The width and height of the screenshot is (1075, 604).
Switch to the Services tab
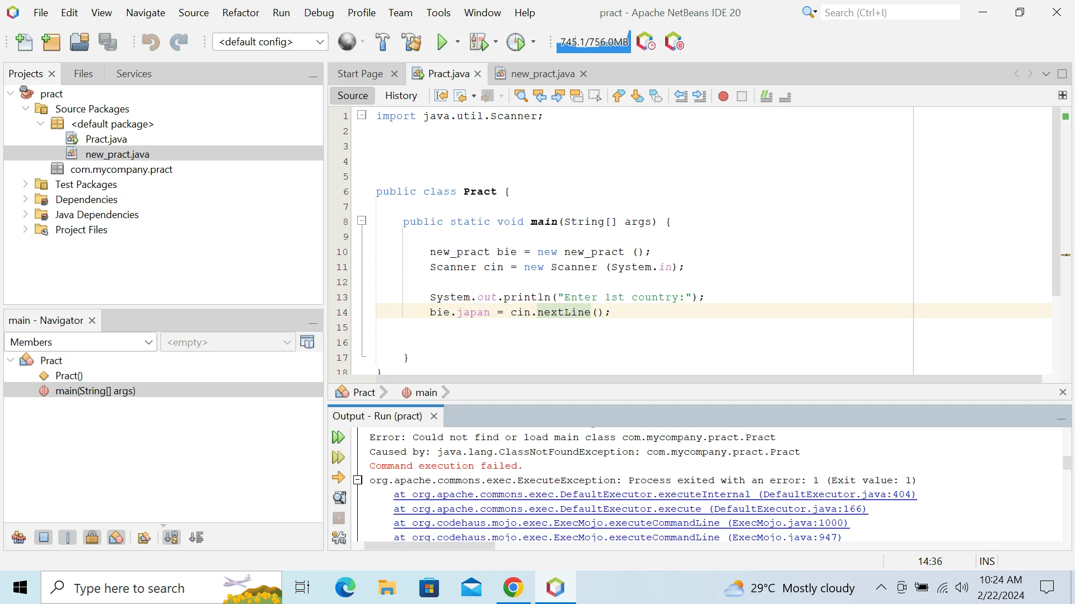134,74
